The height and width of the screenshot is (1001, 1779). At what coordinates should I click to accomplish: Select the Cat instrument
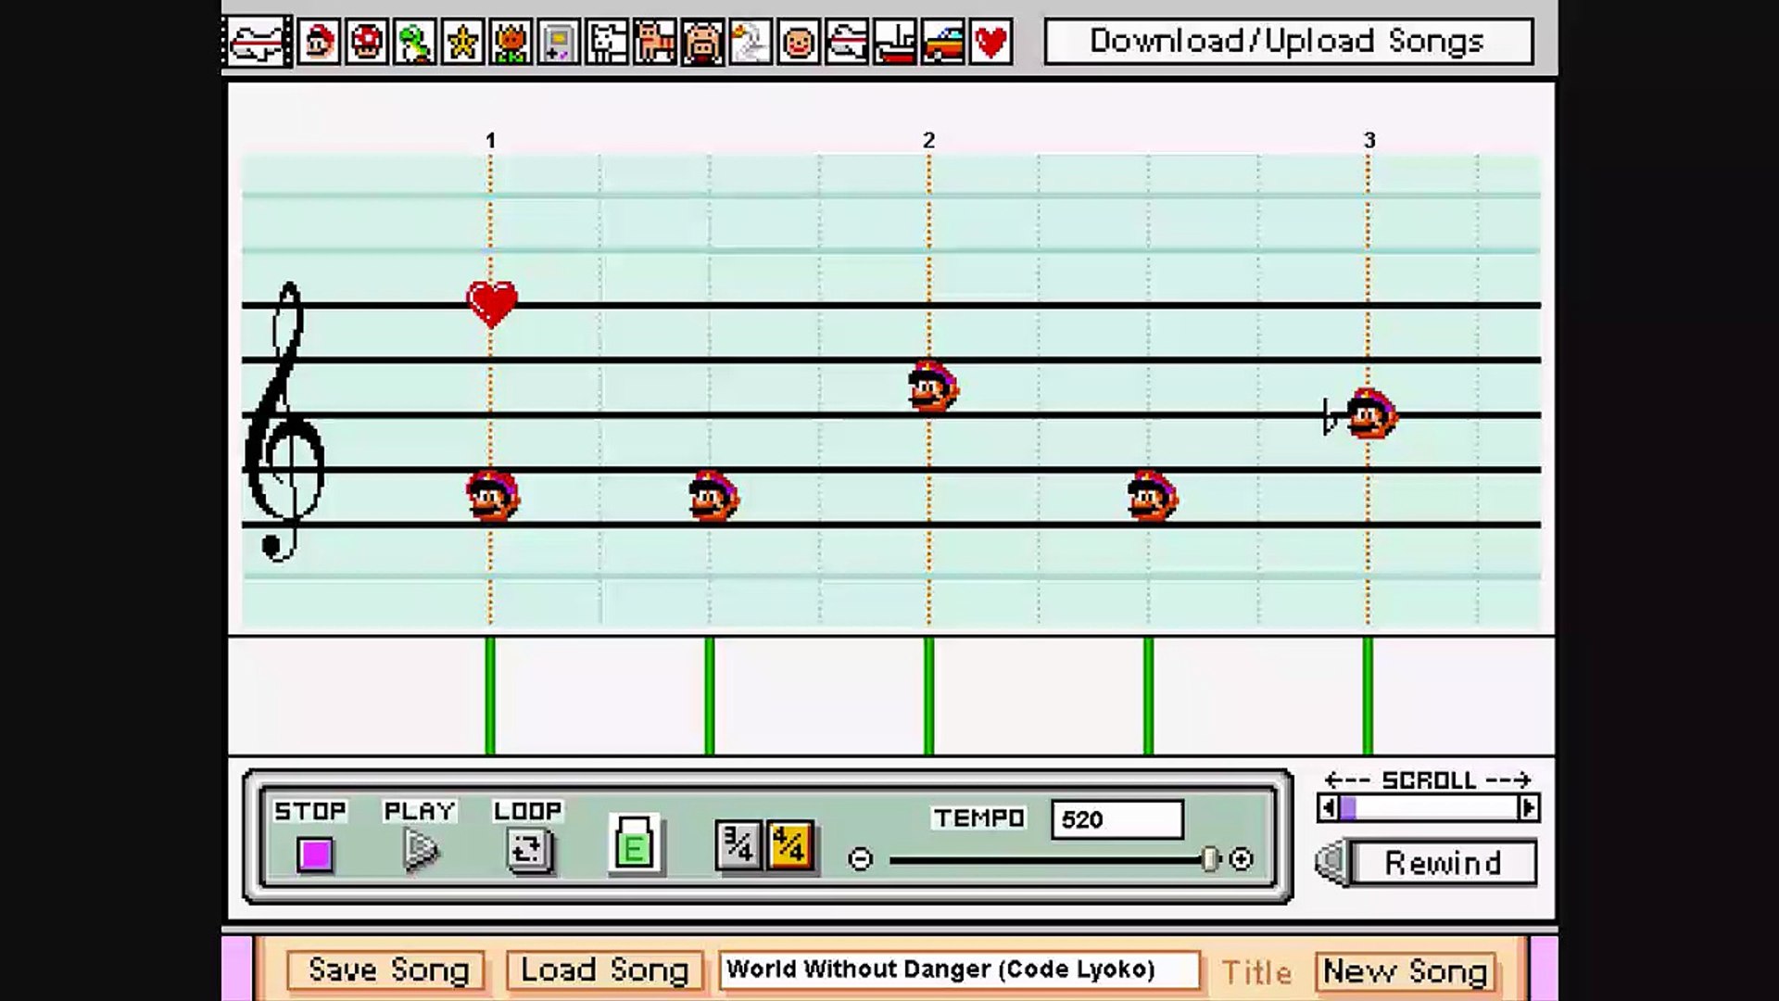tap(655, 43)
